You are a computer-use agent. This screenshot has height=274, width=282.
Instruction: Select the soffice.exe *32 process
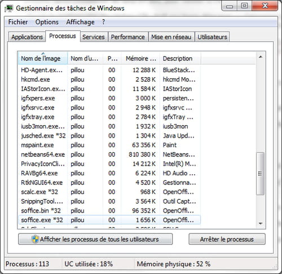click(109, 220)
